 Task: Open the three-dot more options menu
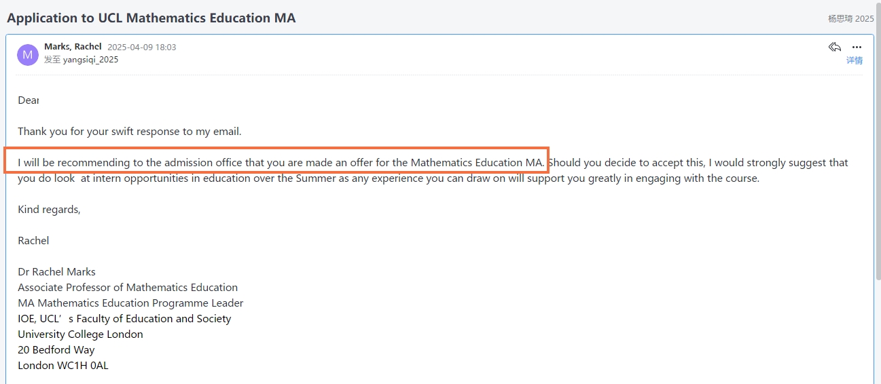[857, 47]
